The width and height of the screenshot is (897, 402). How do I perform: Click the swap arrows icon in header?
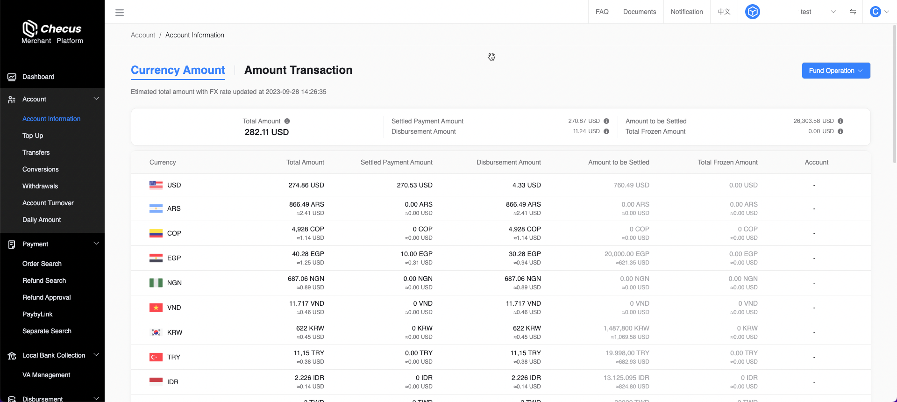(x=853, y=12)
